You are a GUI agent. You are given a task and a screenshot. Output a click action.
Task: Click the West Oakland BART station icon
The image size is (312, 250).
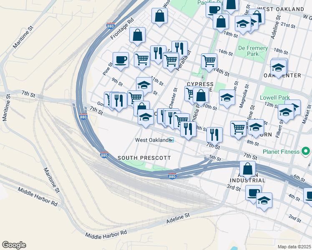click(171, 140)
